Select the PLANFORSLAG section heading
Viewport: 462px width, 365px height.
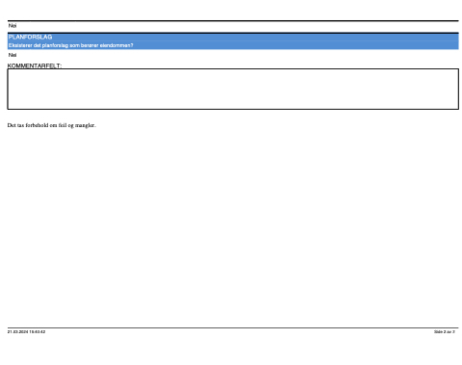(x=30, y=38)
